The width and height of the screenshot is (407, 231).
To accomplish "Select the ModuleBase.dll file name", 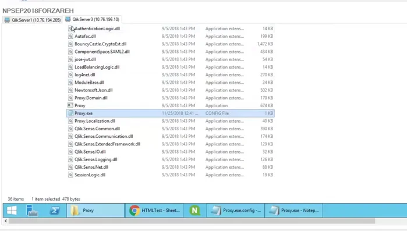I will pos(89,83).
